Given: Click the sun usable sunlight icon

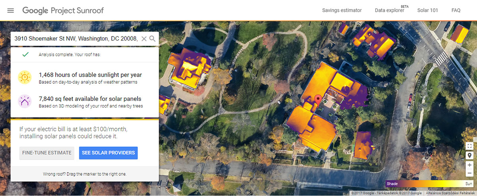Looking at the screenshot, I should 25,77.
